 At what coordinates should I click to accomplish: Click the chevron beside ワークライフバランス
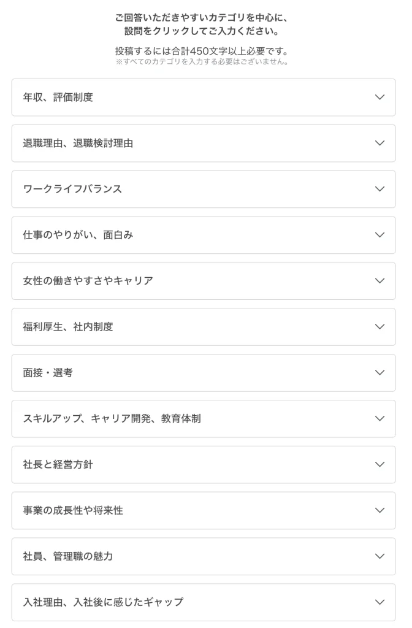click(x=379, y=190)
